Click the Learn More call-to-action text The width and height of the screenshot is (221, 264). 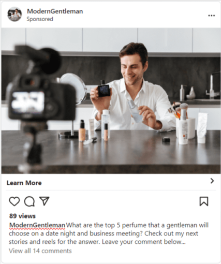pos(24,183)
